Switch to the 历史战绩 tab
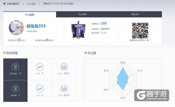Viewport: 175px width, 107px height. [x=82, y=14]
